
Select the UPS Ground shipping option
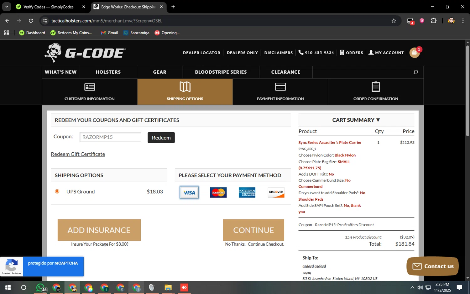click(57, 191)
